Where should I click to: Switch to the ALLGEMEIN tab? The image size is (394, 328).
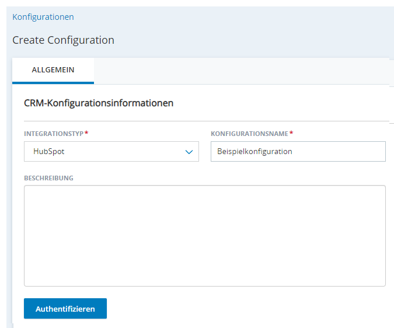coord(53,70)
